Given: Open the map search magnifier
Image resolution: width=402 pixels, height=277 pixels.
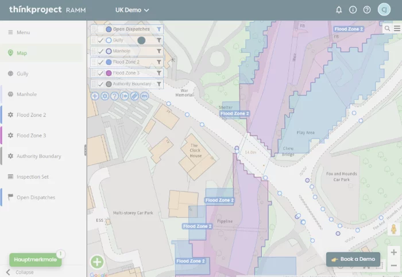Looking at the screenshot, I should coord(388,28).
